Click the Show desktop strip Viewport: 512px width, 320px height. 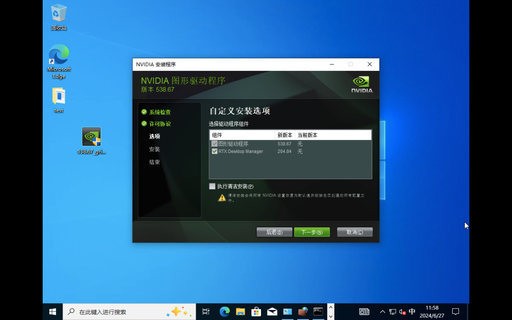(468, 312)
